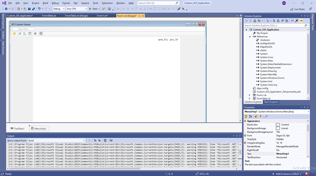Click the attribute table grid icon in form toolstrip

pos(41,34)
